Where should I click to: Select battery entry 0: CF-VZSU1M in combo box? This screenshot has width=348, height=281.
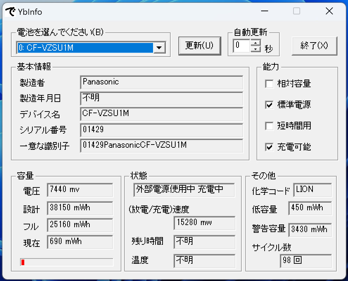tap(85, 47)
